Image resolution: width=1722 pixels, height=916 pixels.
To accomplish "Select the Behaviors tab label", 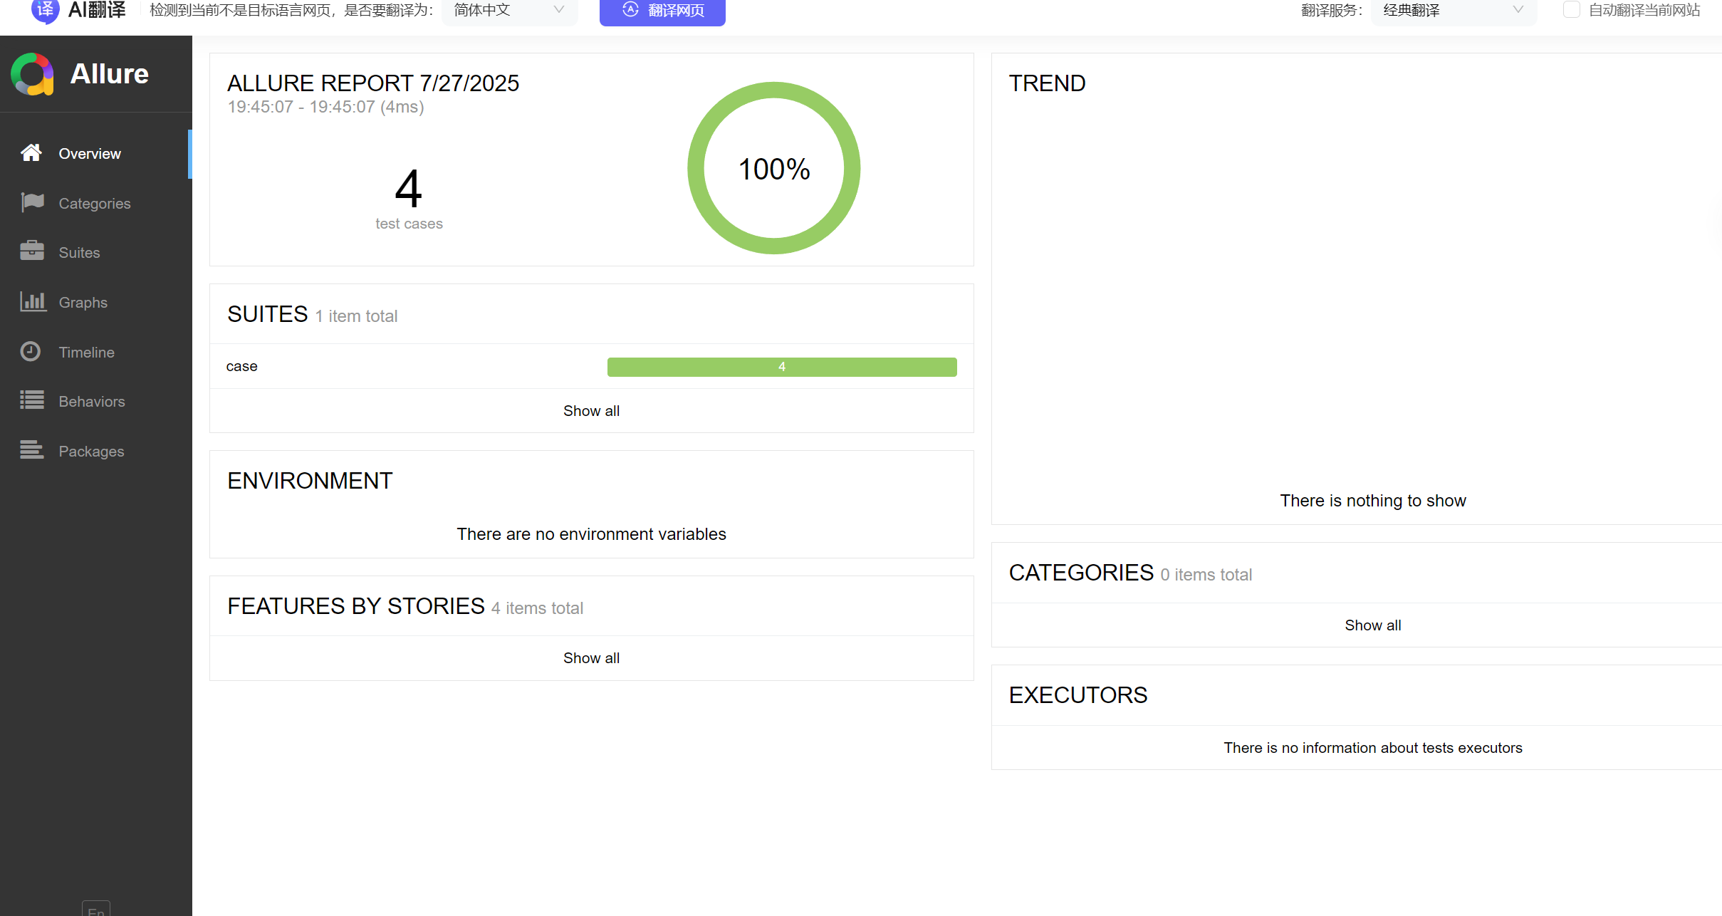I will point(92,402).
